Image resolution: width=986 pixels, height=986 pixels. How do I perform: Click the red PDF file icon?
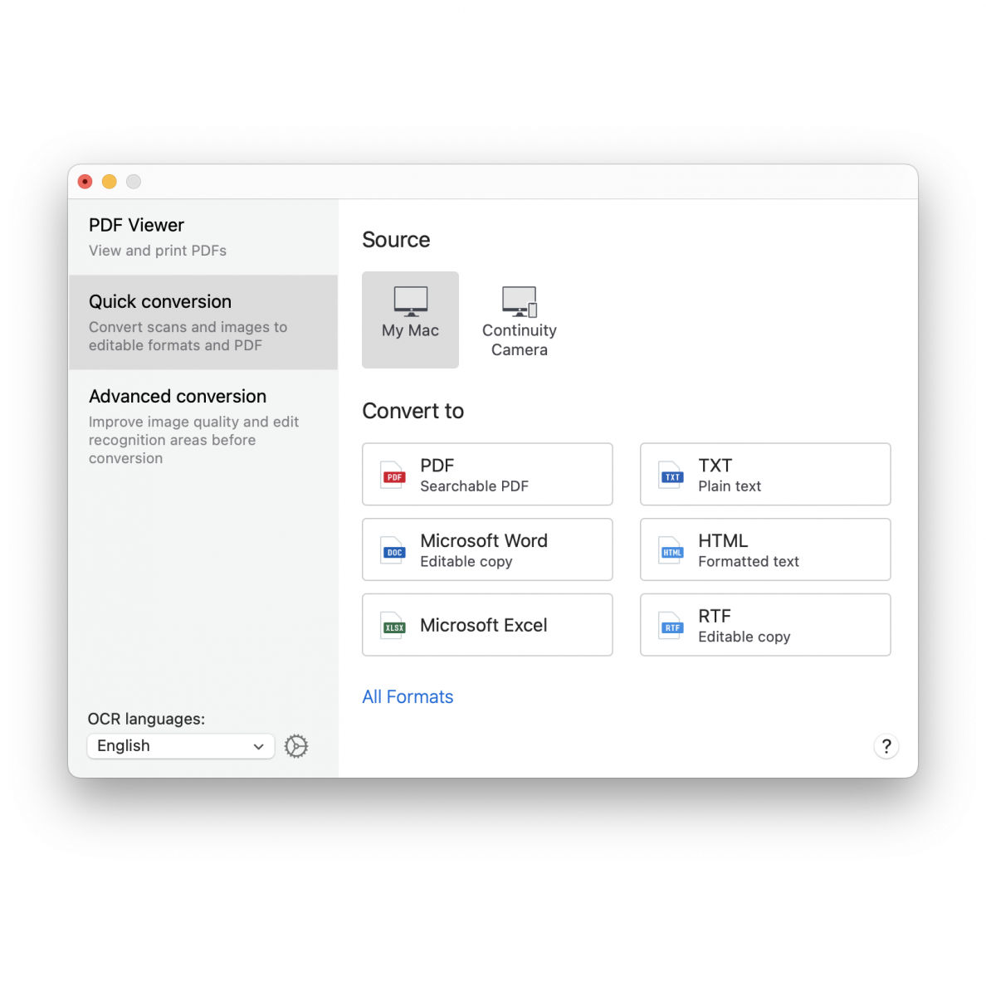pos(393,475)
